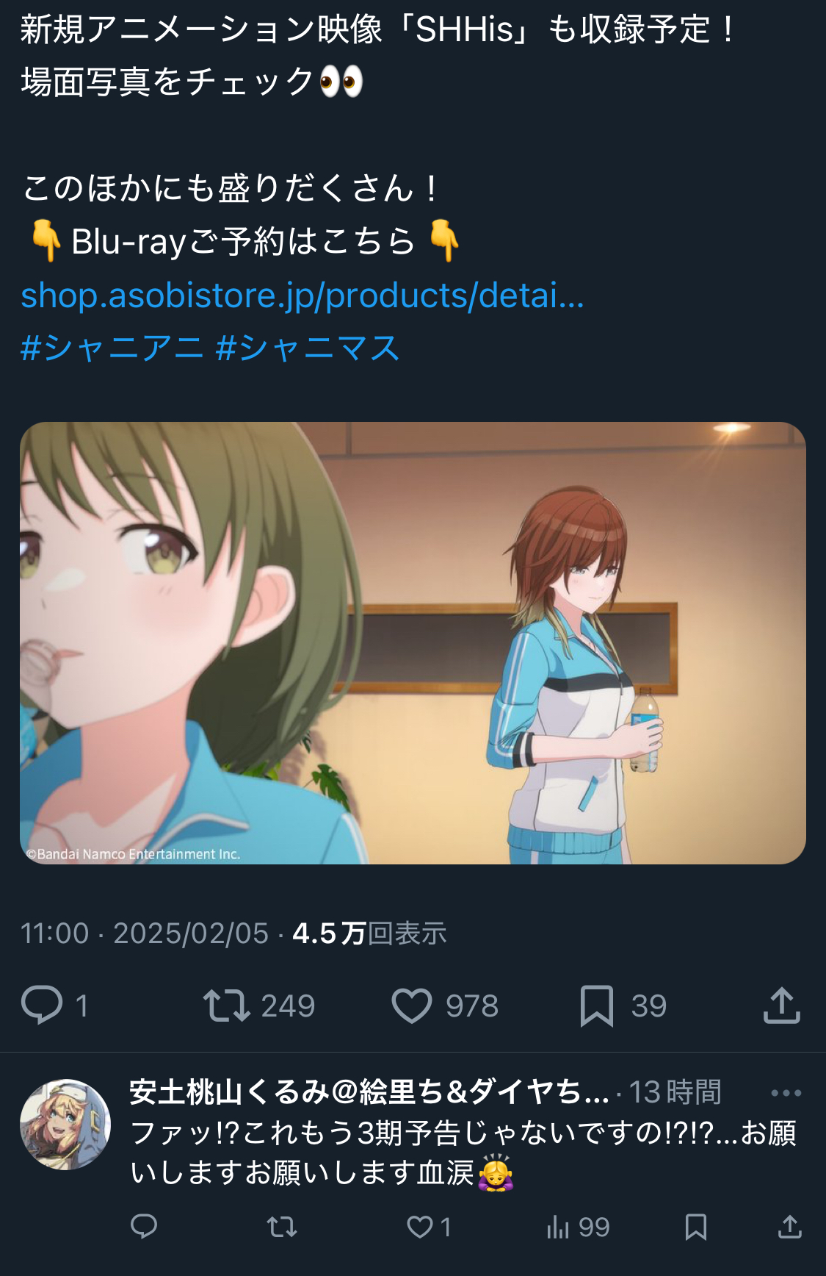The height and width of the screenshot is (1276, 826).
Task: Retweet the reply comment
Action: (282, 1226)
